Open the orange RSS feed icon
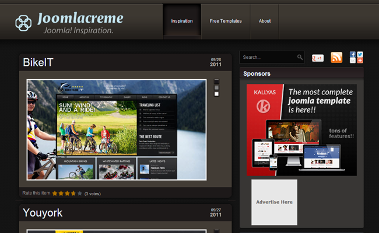 (x=336, y=58)
